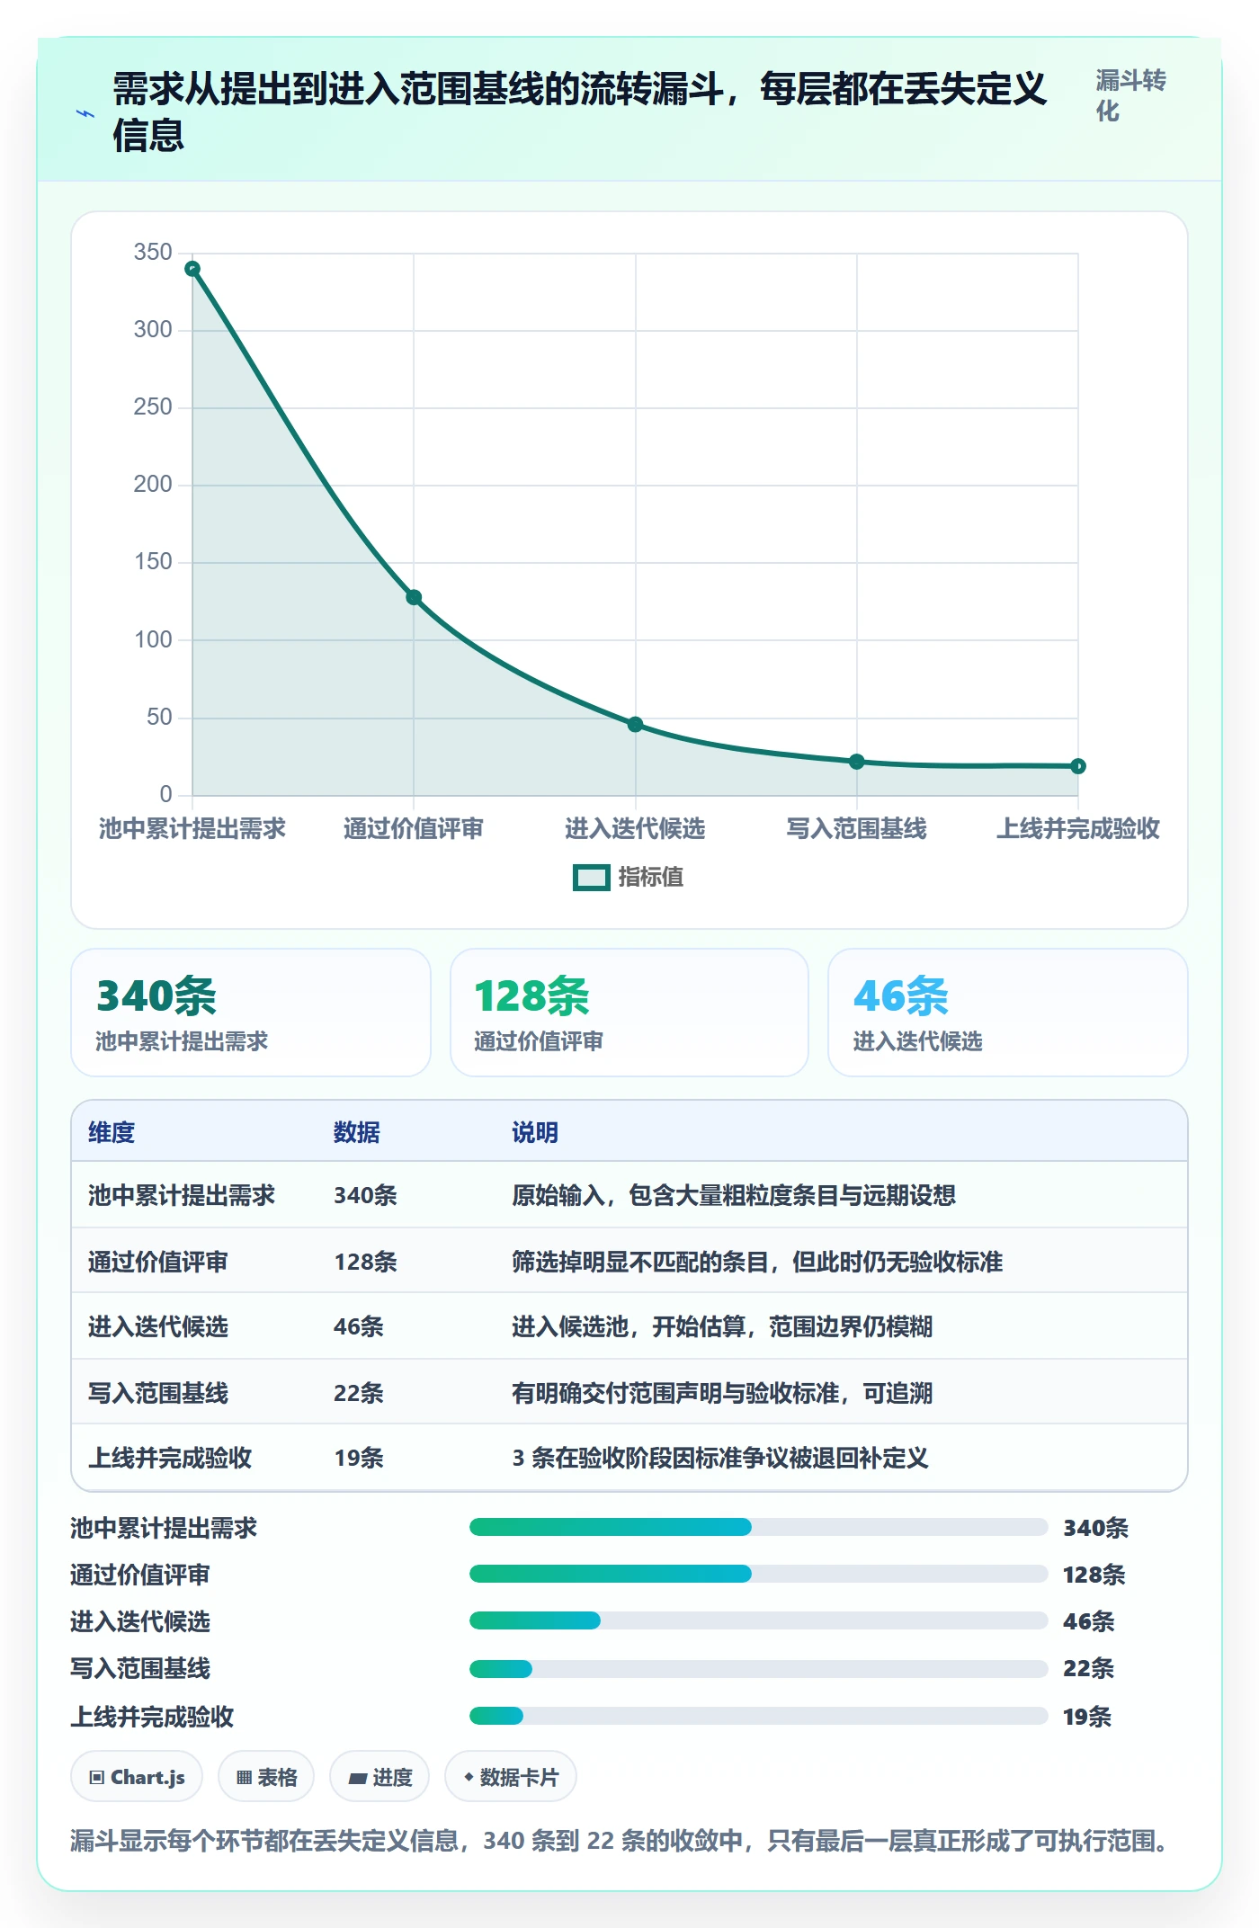Click the chart data point for 写入范围基线
Viewport: 1259px width, 1928px height.
857,762
